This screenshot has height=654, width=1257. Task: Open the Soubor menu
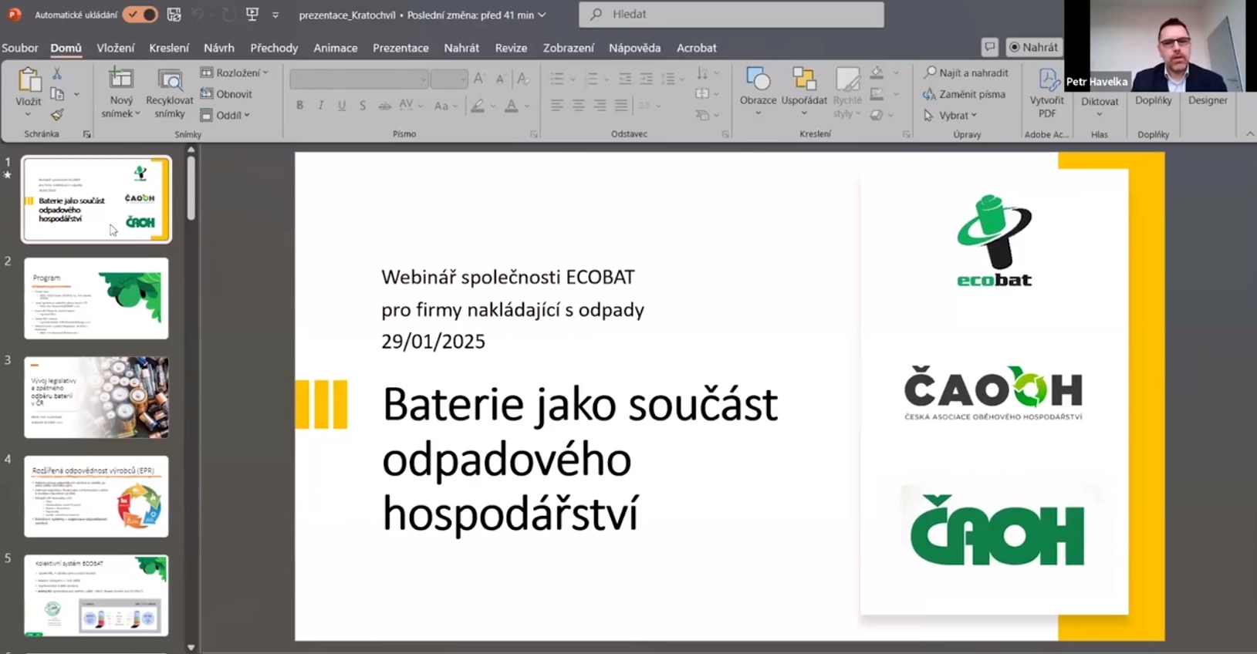tap(20, 48)
